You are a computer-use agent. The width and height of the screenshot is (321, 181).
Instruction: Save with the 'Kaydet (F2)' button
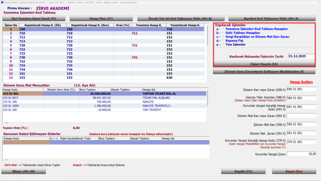point(243,171)
